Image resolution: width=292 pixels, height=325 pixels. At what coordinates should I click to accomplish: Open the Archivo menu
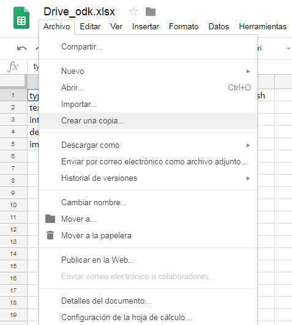[56, 26]
